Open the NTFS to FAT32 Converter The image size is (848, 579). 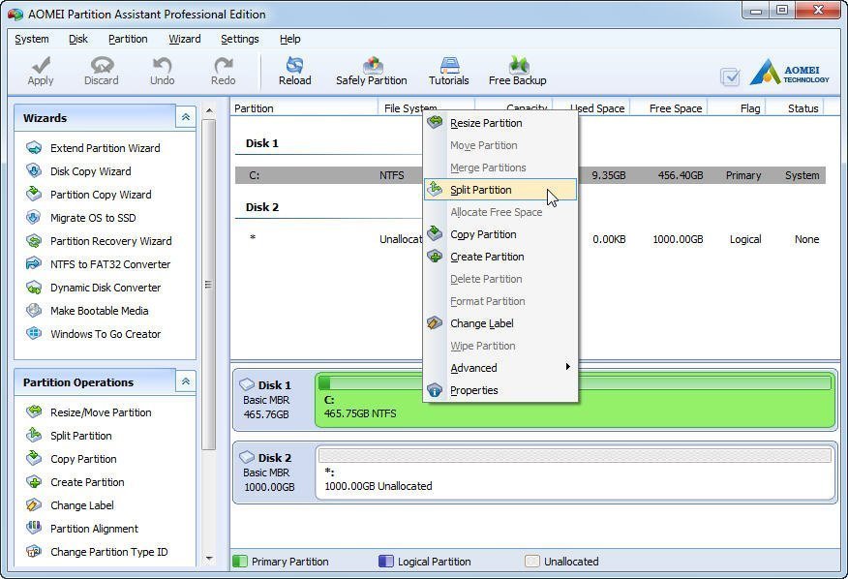coord(110,264)
